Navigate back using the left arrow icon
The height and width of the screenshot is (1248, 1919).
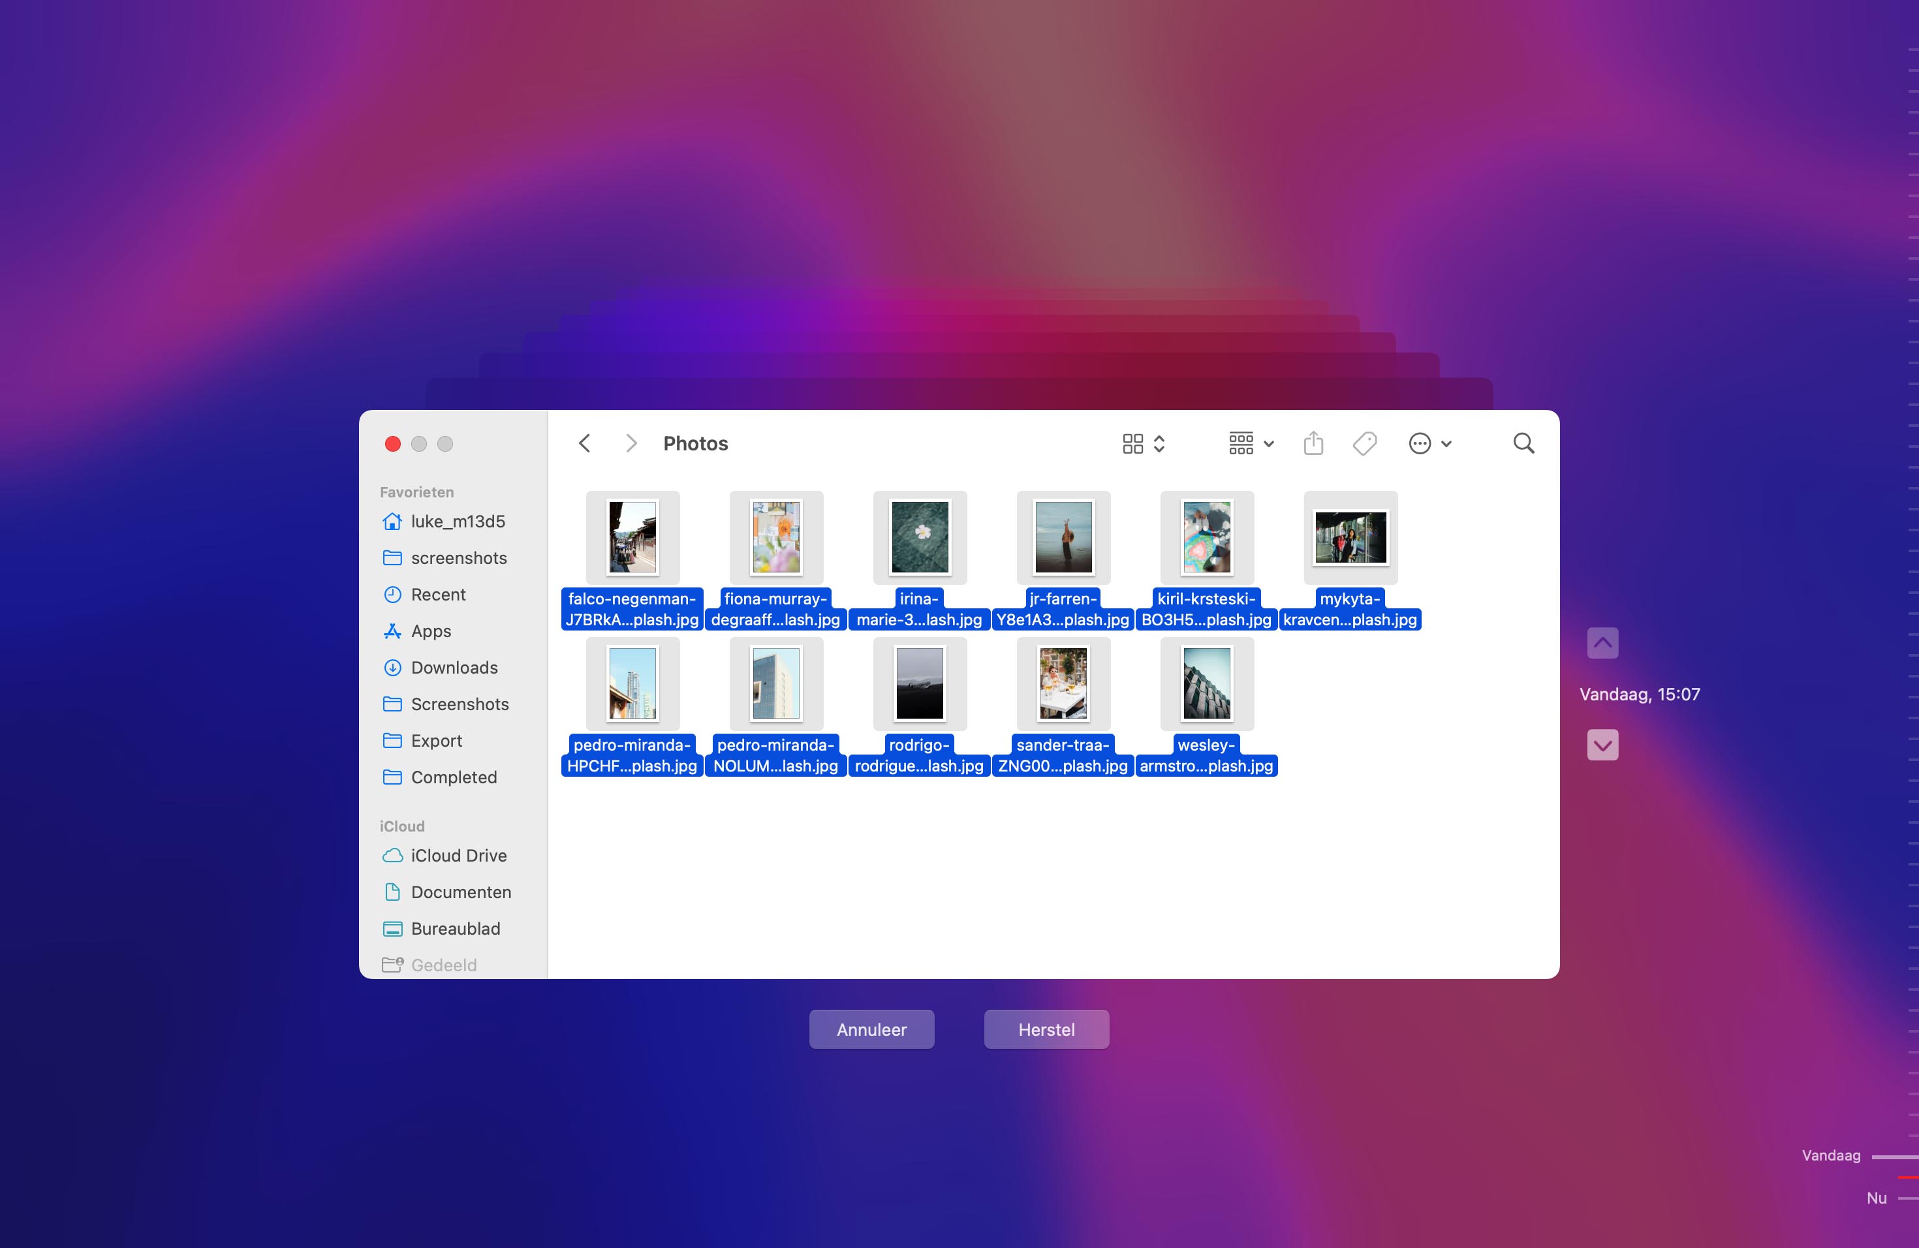click(x=586, y=443)
